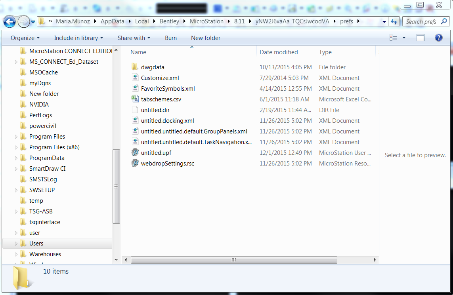Click the search magnifier icon
The height and width of the screenshot is (295, 453).
pos(444,21)
